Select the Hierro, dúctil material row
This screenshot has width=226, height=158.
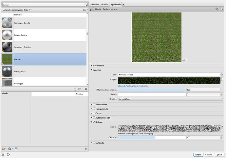(x=44, y=71)
